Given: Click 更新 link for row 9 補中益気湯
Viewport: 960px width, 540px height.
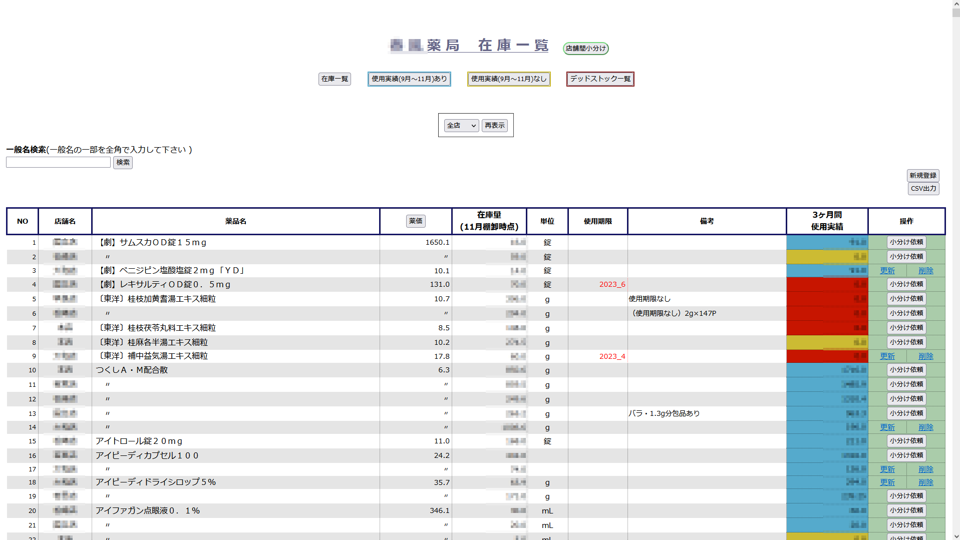Looking at the screenshot, I should (887, 356).
